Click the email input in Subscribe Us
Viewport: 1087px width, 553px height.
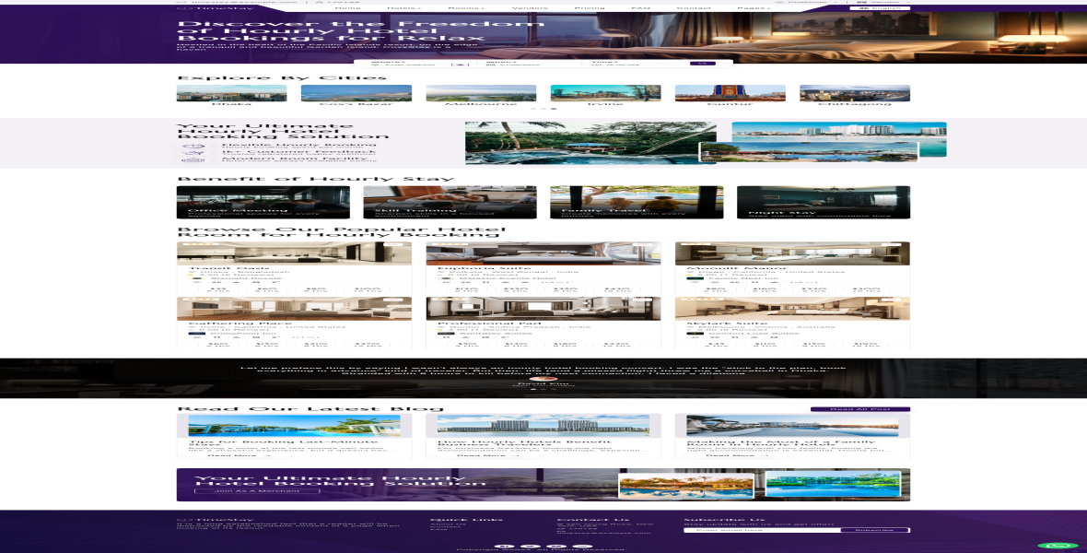pos(761,530)
